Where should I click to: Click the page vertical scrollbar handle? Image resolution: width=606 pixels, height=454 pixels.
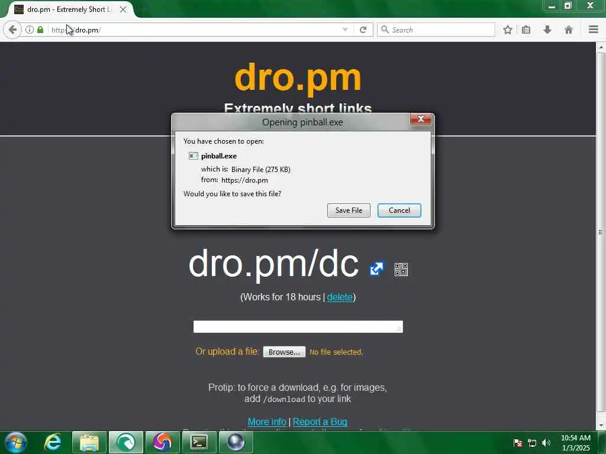[x=601, y=232]
